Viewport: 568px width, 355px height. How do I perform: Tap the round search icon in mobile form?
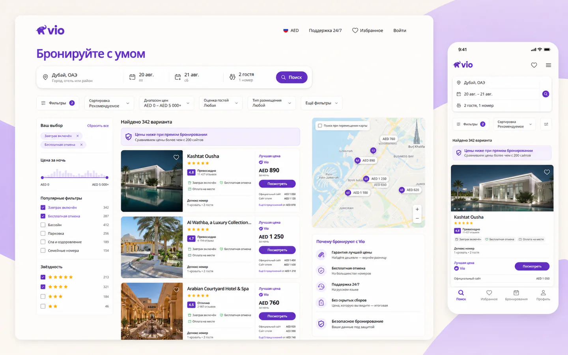pos(546,94)
